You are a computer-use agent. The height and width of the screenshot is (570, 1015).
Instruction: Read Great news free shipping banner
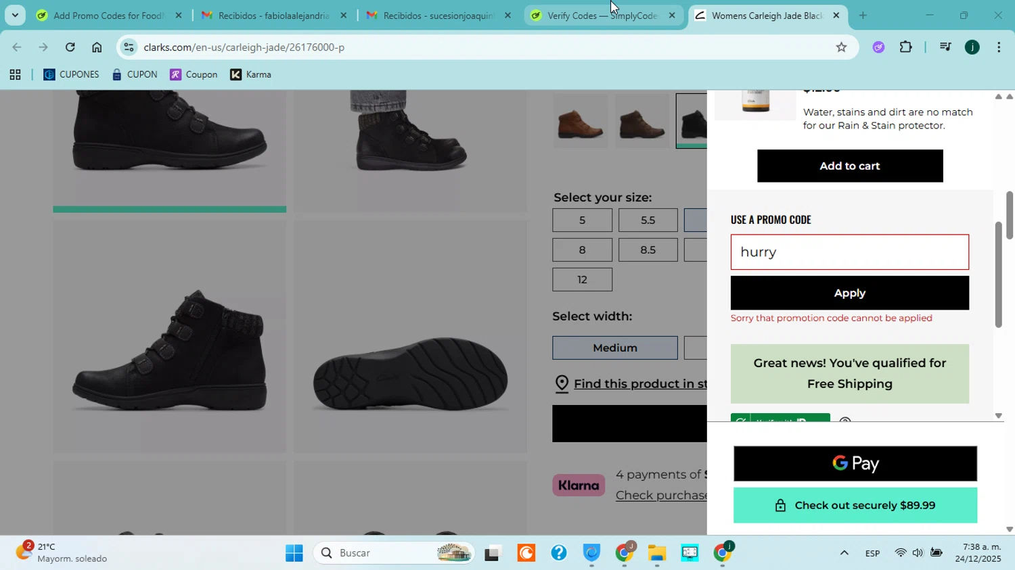[850, 374]
